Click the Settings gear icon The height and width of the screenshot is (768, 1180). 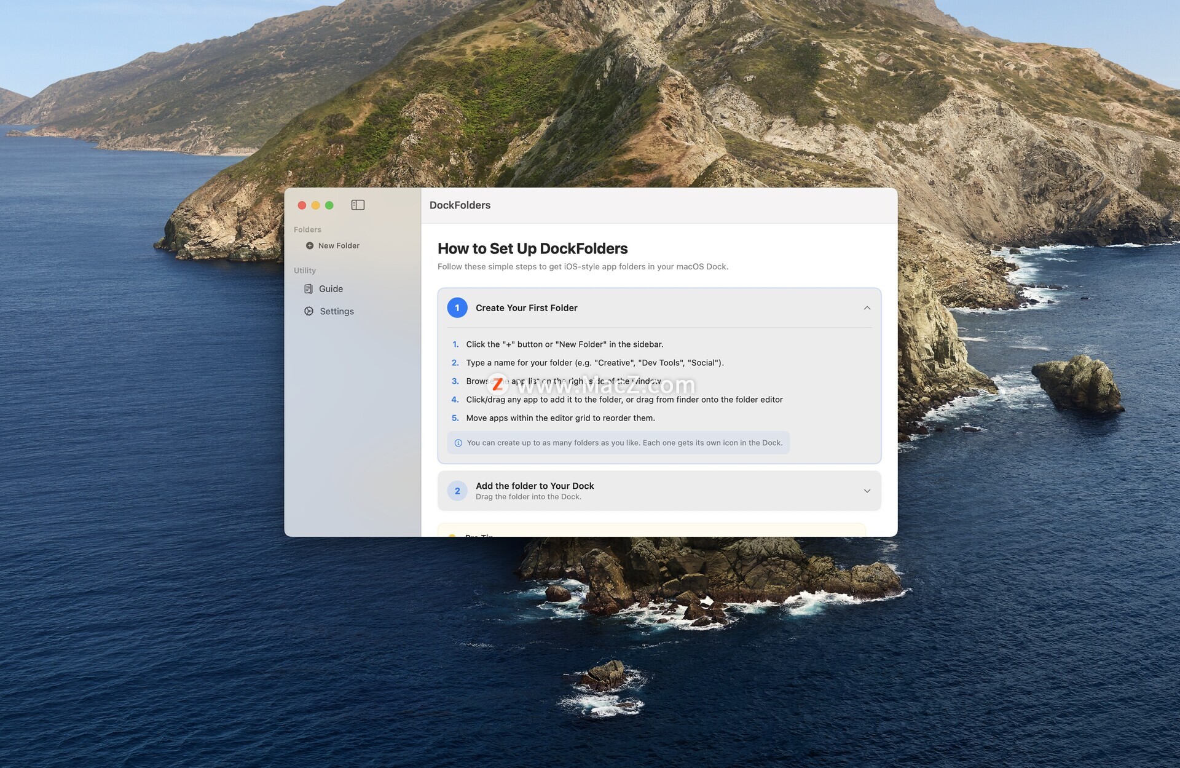pyautogui.click(x=309, y=311)
